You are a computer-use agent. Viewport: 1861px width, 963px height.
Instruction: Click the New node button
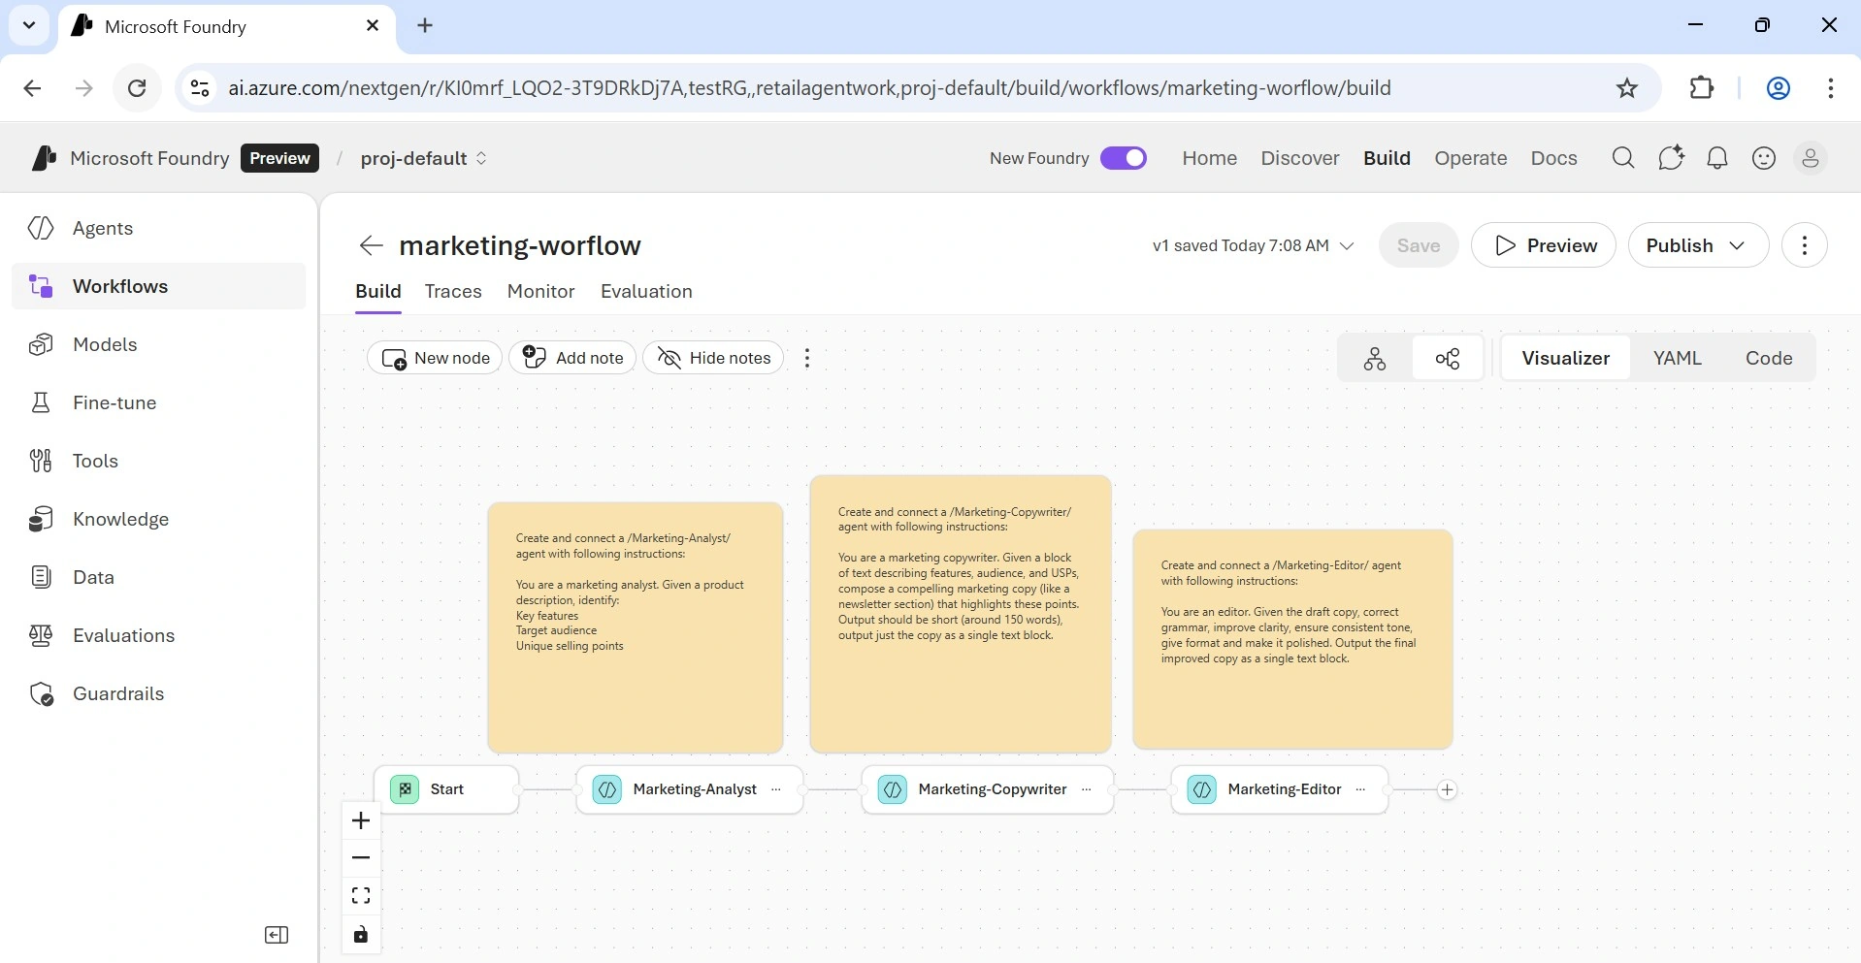(x=435, y=358)
